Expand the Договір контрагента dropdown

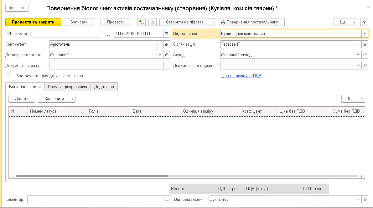(x=160, y=55)
